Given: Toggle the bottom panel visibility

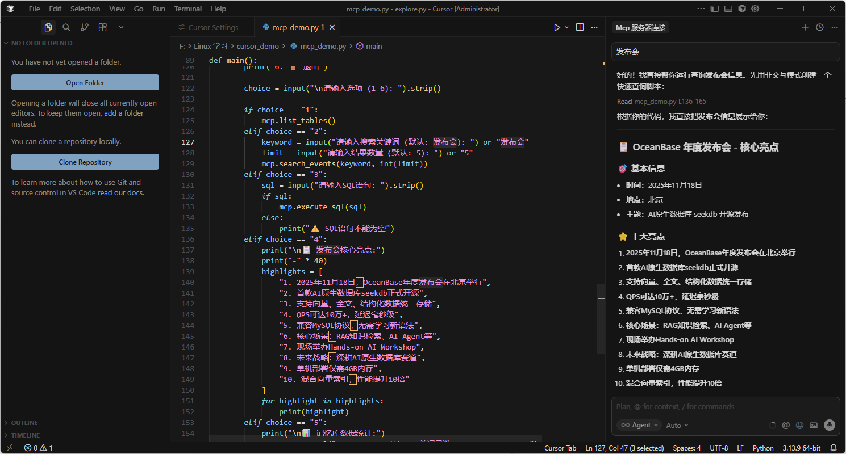Looking at the screenshot, I should (728, 9).
